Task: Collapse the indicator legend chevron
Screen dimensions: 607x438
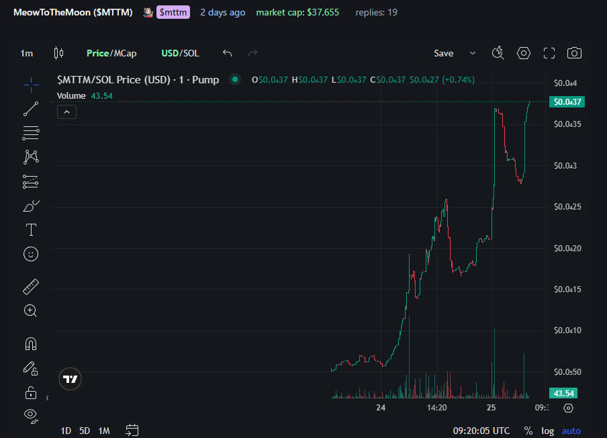Action: 66,112
